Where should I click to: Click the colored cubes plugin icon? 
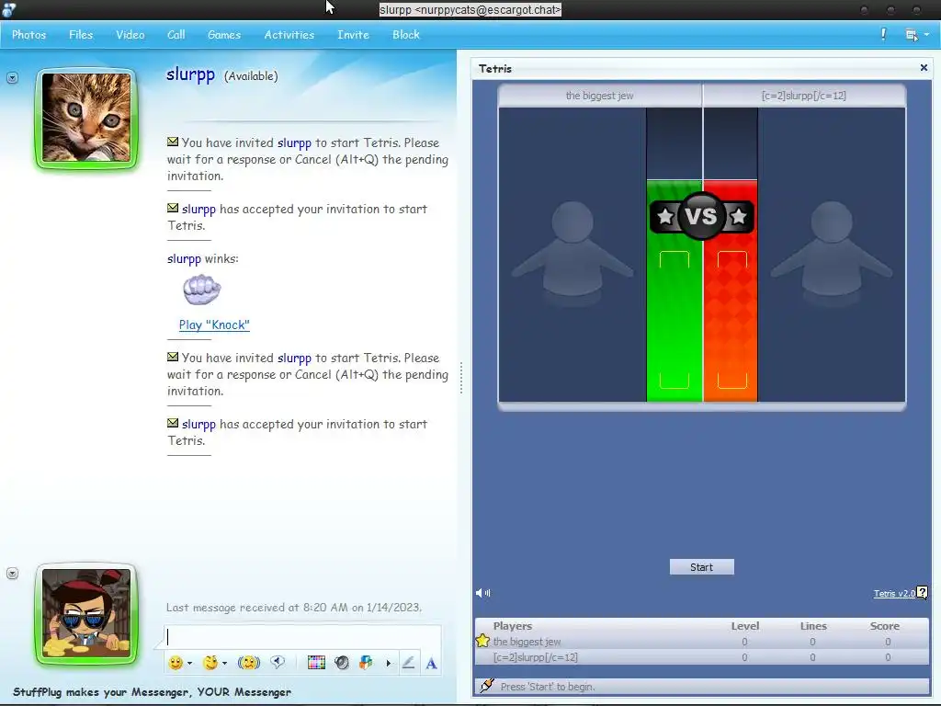click(366, 663)
